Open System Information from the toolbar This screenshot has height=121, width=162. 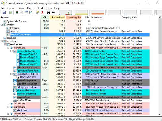17,13
